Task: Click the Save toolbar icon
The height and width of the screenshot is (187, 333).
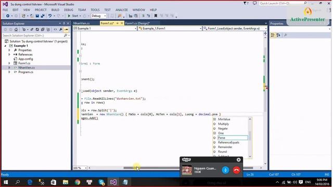Action: click(37, 16)
